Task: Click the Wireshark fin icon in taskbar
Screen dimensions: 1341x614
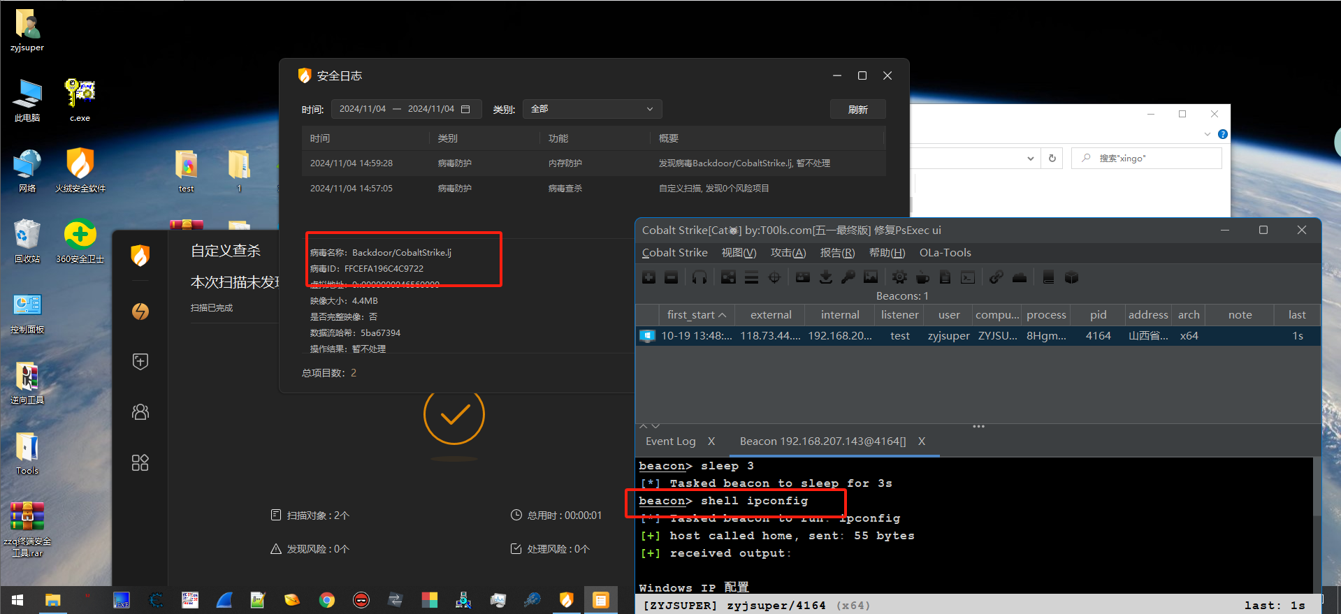Action: tap(224, 600)
